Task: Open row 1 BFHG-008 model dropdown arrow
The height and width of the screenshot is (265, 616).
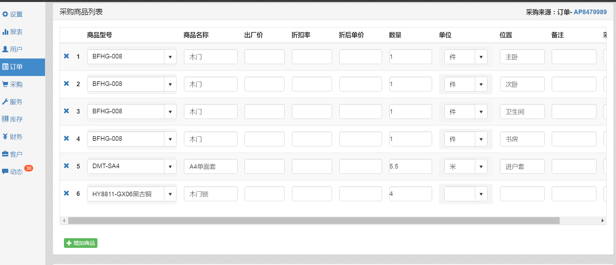Action: (x=170, y=57)
